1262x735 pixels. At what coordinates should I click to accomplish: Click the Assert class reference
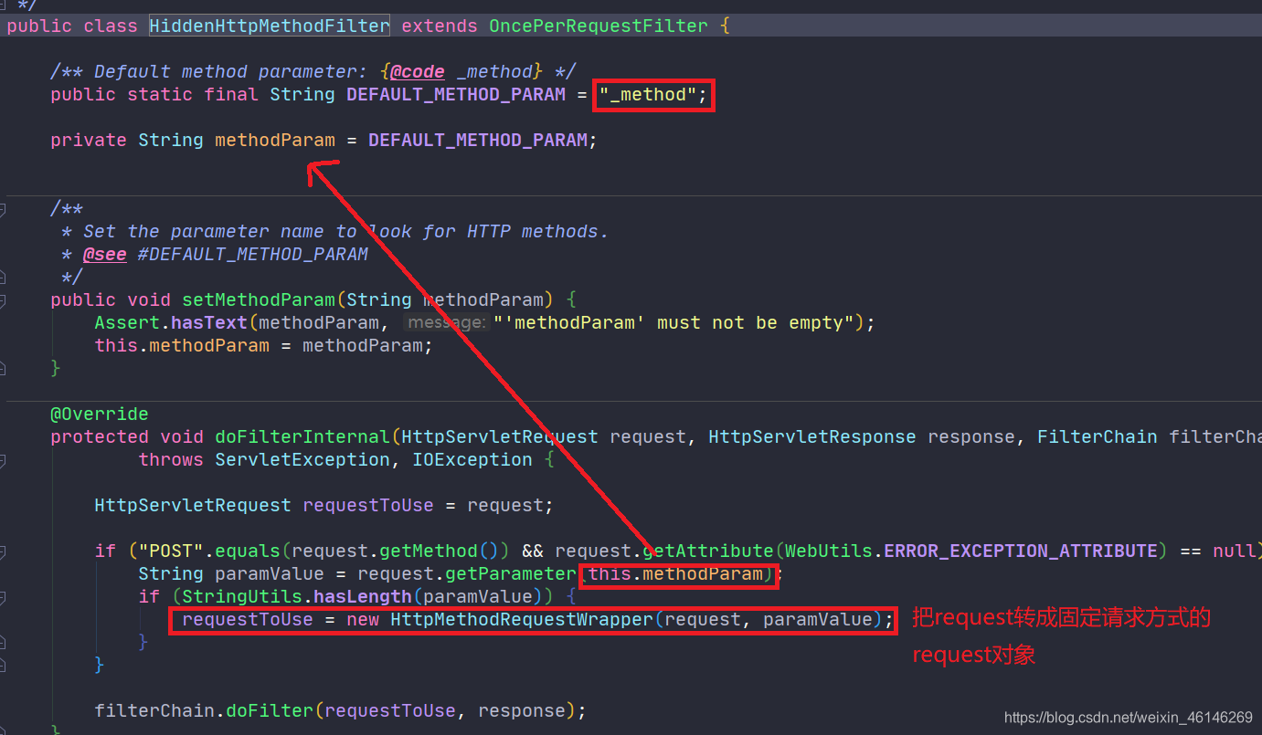pos(127,322)
